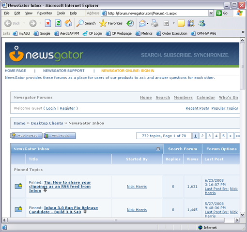Open the Tools menu
Screen dimensions: 247x232
(x=61, y=13)
